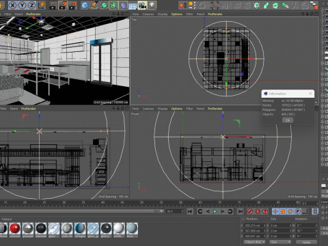Screen dimensions: 328x246
Task: Click Render to Picture Viewer icon
Action: click(63, 5)
